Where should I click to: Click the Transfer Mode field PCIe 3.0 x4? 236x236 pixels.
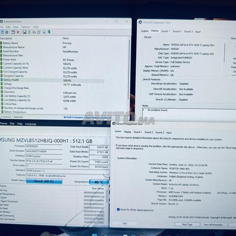tap(44, 161)
